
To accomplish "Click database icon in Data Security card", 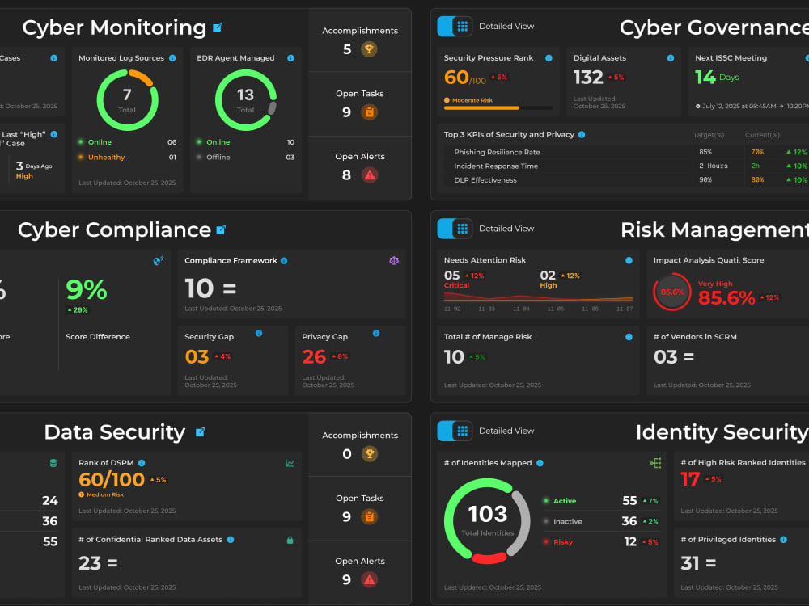I will pyautogui.click(x=53, y=463).
